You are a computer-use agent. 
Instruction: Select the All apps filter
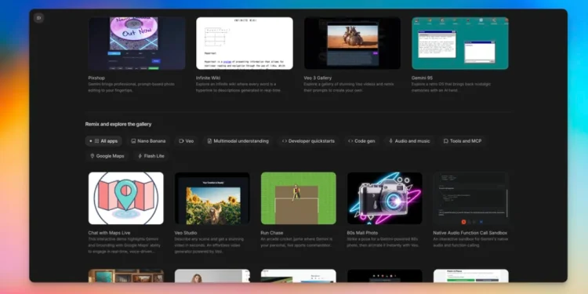pyautogui.click(x=103, y=141)
